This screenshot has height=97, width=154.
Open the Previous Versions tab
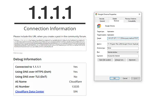click(x=131, y=19)
